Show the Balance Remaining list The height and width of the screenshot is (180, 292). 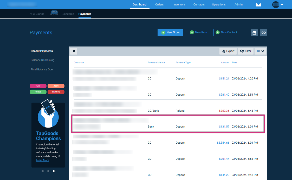tap(42, 60)
